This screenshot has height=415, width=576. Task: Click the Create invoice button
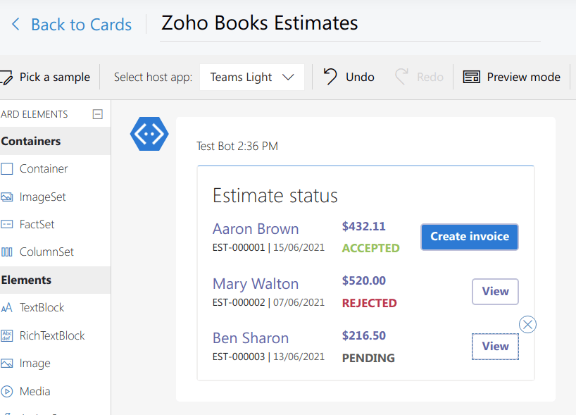pos(470,237)
